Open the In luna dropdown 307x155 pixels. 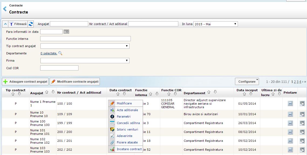tap(216, 24)
